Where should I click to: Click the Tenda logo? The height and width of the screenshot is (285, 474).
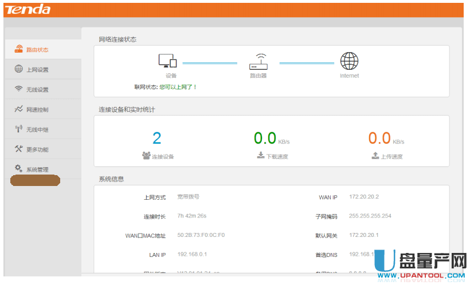coord(29,10)
